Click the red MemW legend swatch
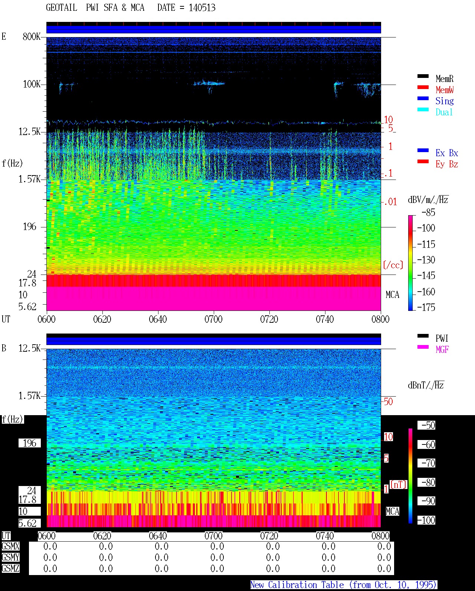The width and height of the screenshot is (475, 591). (x=423, y=88)
